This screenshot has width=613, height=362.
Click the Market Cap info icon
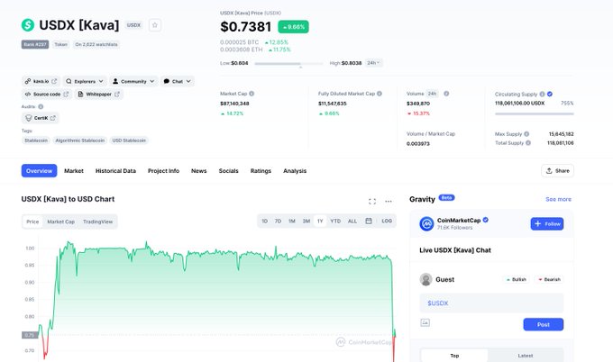(x=252, y=94)
